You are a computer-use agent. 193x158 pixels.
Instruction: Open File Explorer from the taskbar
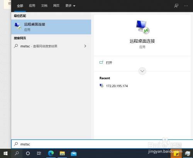tap(62, 153)
